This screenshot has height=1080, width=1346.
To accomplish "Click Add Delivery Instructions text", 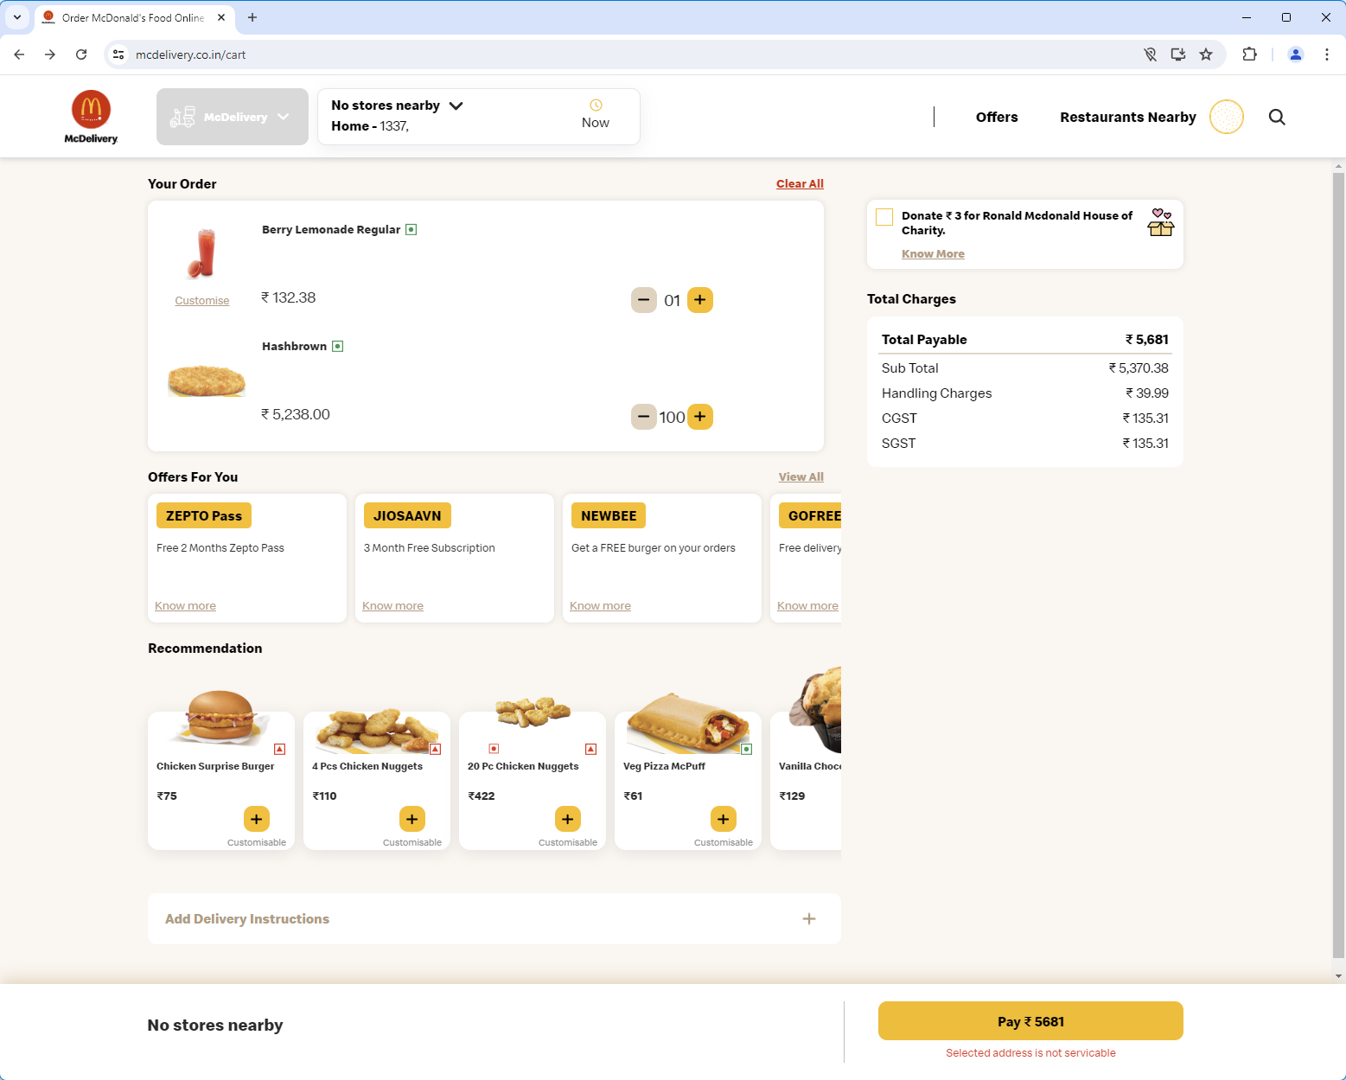I will 247,918.
